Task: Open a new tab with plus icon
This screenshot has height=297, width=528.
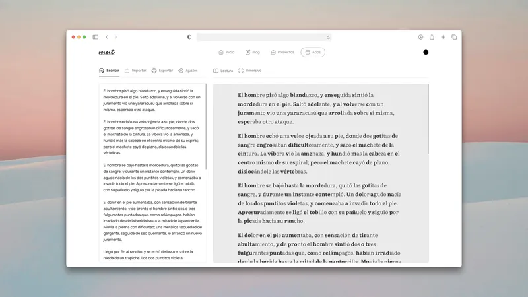Action: (443, 37)
